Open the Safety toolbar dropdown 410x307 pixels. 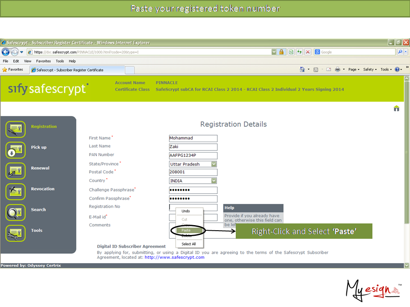tap(370, 70)
